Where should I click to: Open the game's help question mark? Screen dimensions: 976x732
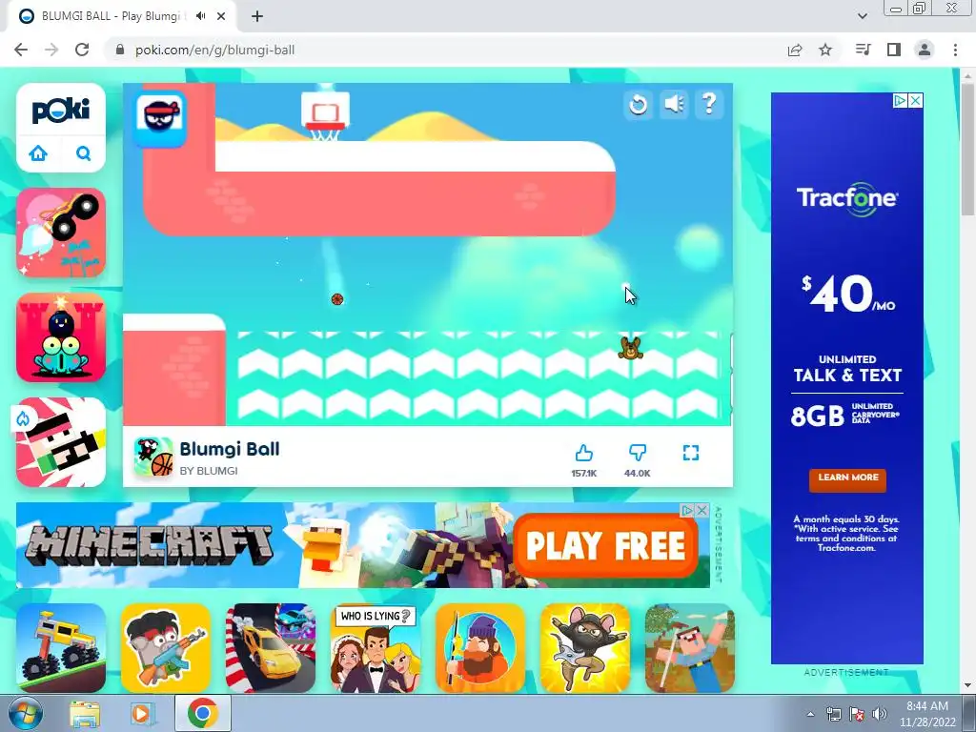[709, 103]
